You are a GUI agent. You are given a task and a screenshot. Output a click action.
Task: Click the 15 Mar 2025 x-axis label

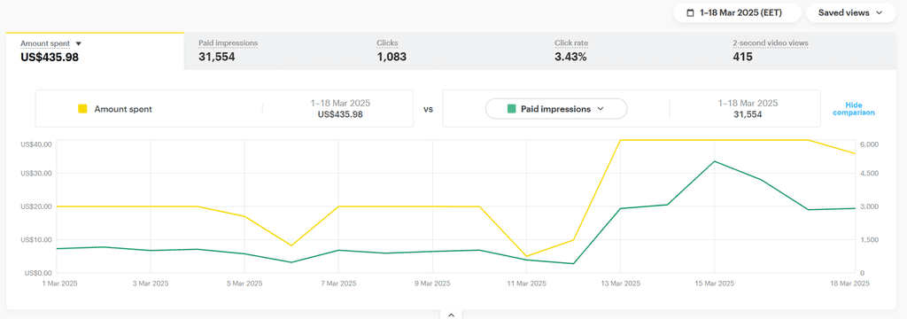click(715, 284)
